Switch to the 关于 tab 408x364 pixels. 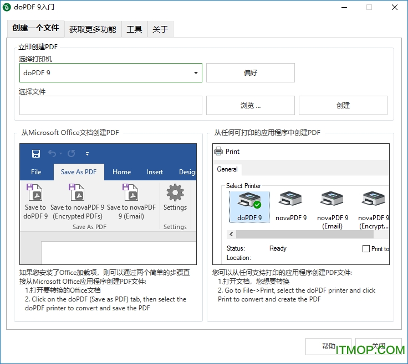click(x=160, y=29)
